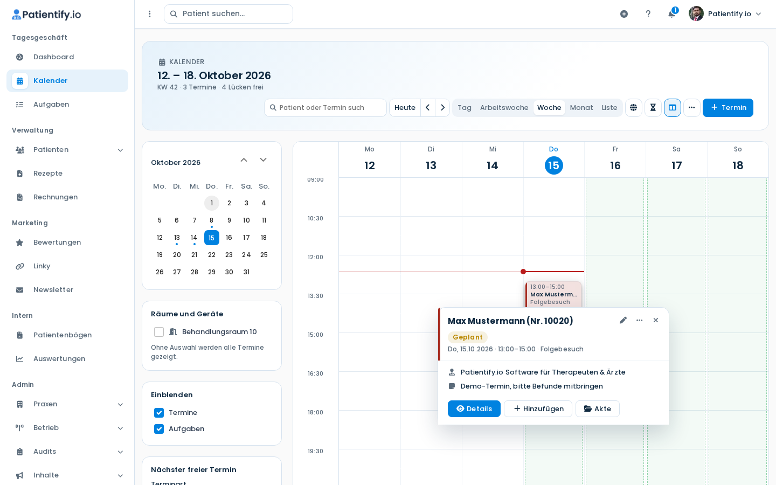Open more options in appointment popup
Image resolution: width=776 pixels, height=485 pixels.
640,320
